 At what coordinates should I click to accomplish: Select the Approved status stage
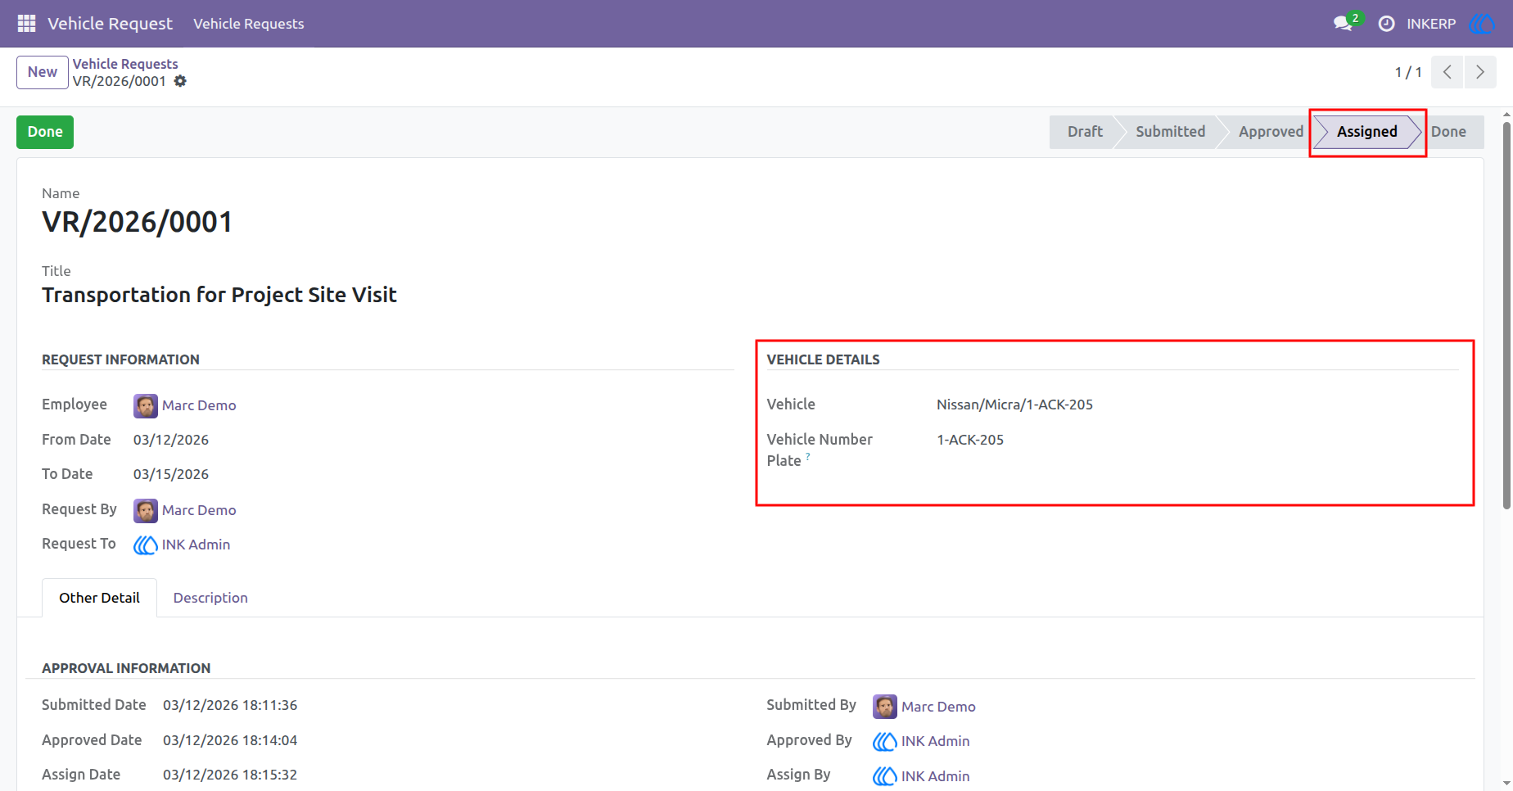(x=1271, y=132)
